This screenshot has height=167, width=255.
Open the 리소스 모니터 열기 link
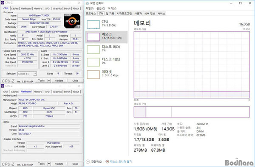(121, 161)
